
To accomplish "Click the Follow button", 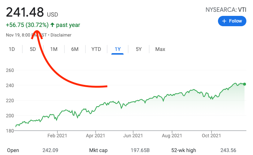I will click(232, 21).
